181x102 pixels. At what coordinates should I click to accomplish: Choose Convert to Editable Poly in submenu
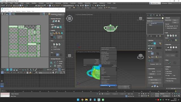124,87
